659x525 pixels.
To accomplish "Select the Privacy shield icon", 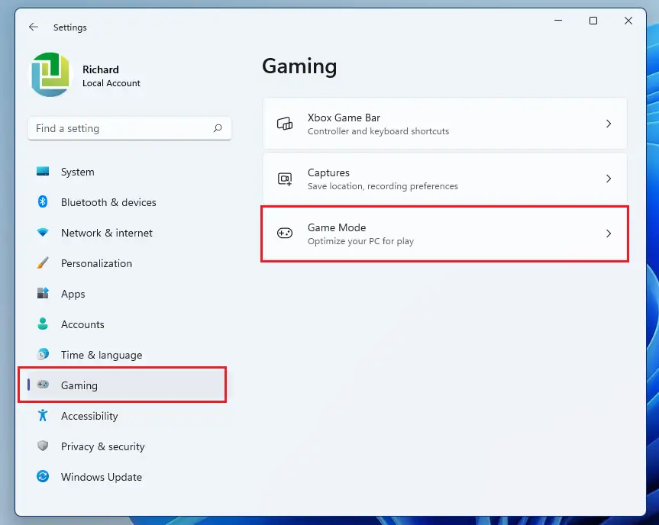I will 43,446.
